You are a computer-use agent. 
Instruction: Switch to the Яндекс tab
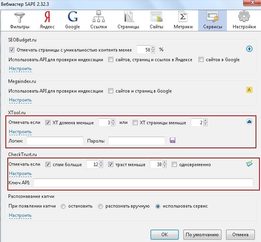[x=47, y=20]
